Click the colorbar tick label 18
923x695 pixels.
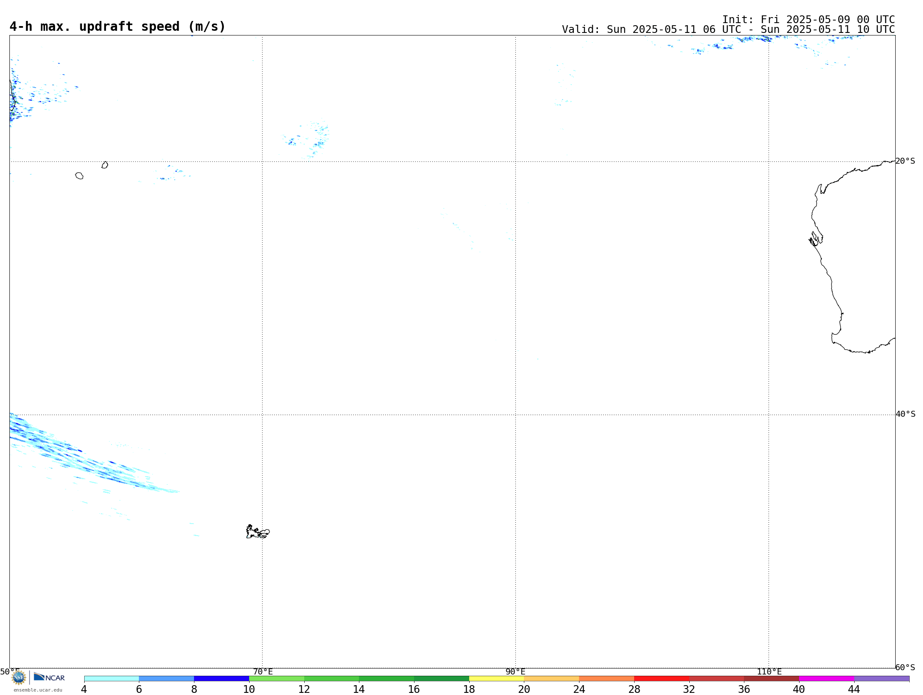(x=469, y=689)
